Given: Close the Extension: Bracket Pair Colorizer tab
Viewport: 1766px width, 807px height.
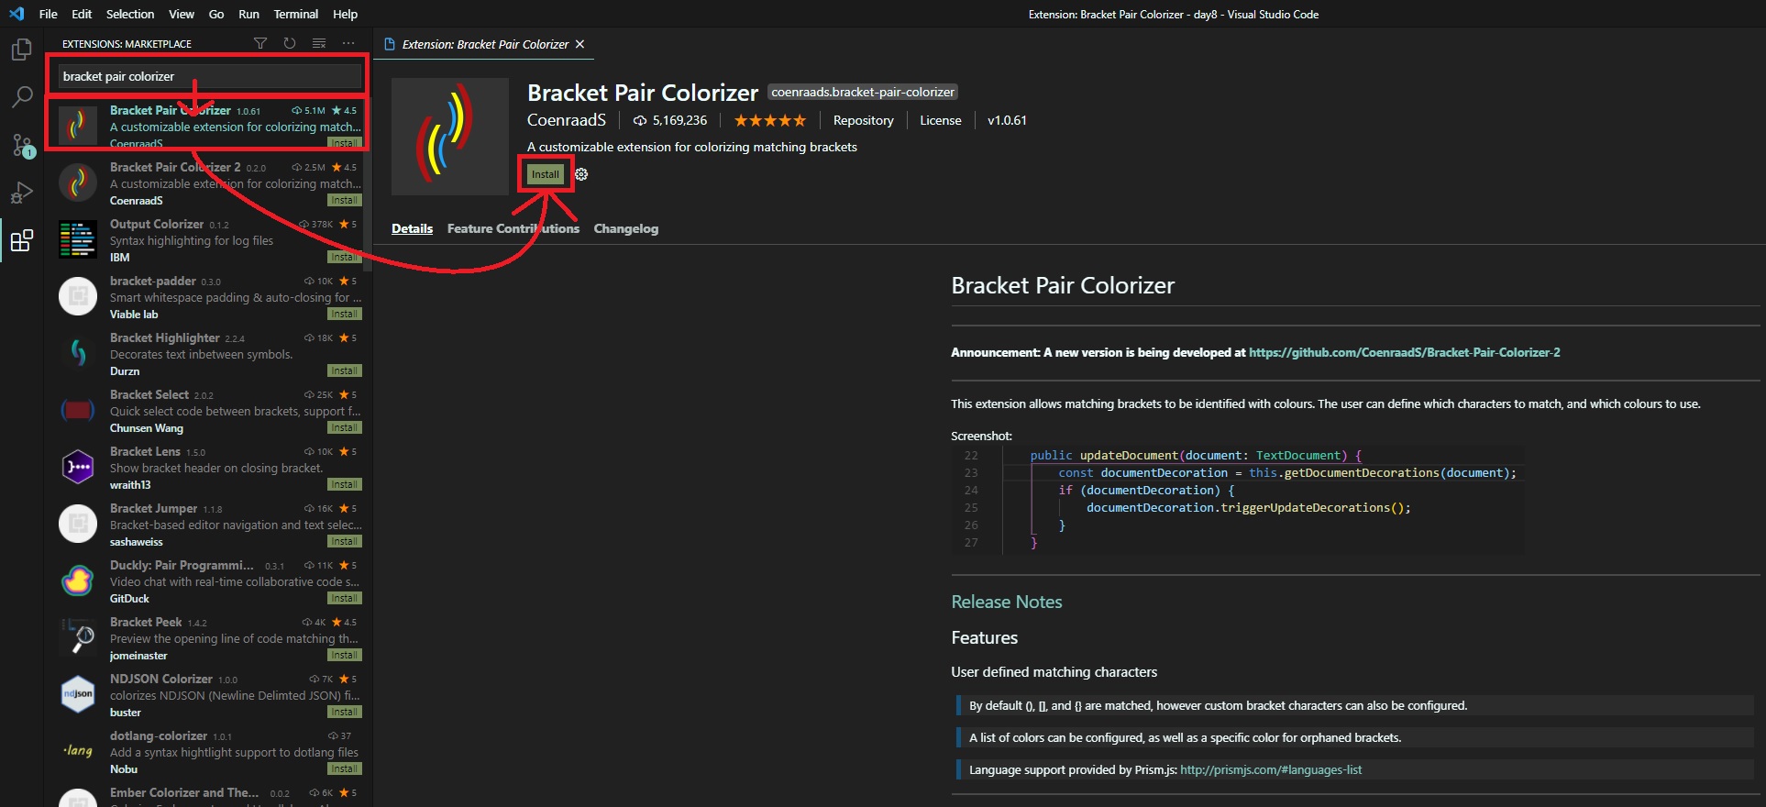Looking at the screenshot, I should (579, 44).
